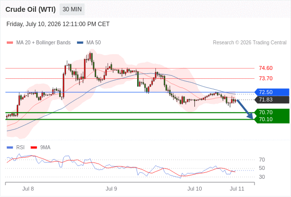Select the Jul 9 date axis marker

tap(111, 189)
